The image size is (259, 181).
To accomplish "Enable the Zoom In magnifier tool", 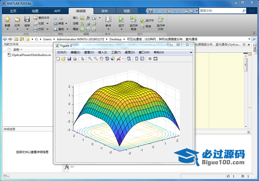I will click(90, 59).
